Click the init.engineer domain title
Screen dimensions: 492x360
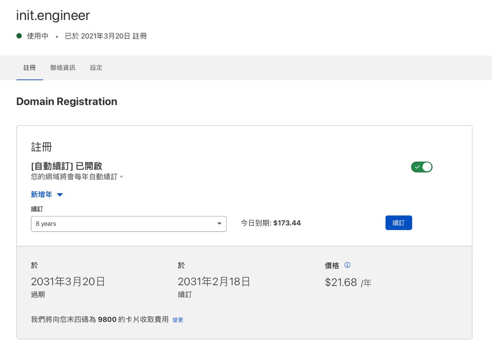pos(53,15)
